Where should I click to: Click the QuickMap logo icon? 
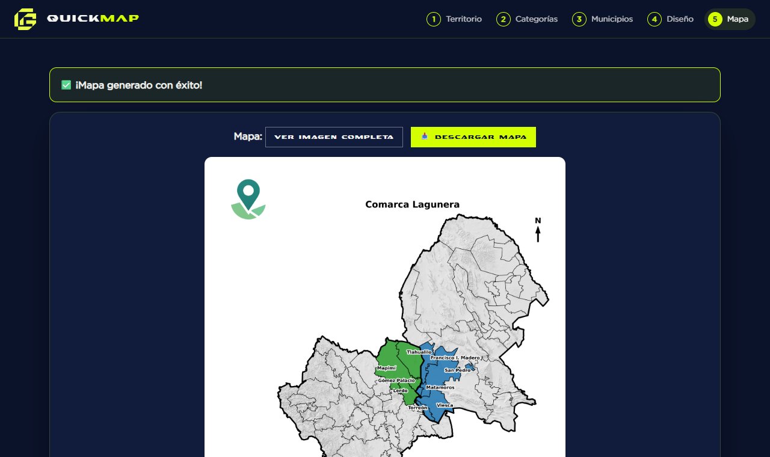[25, 19]
